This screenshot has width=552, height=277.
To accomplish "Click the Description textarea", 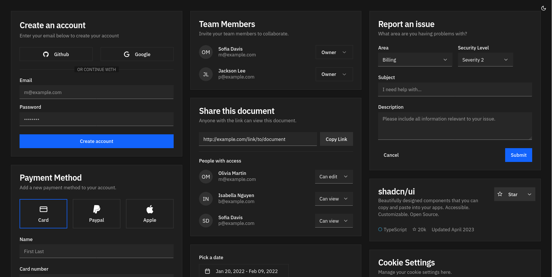I will 455,126.
